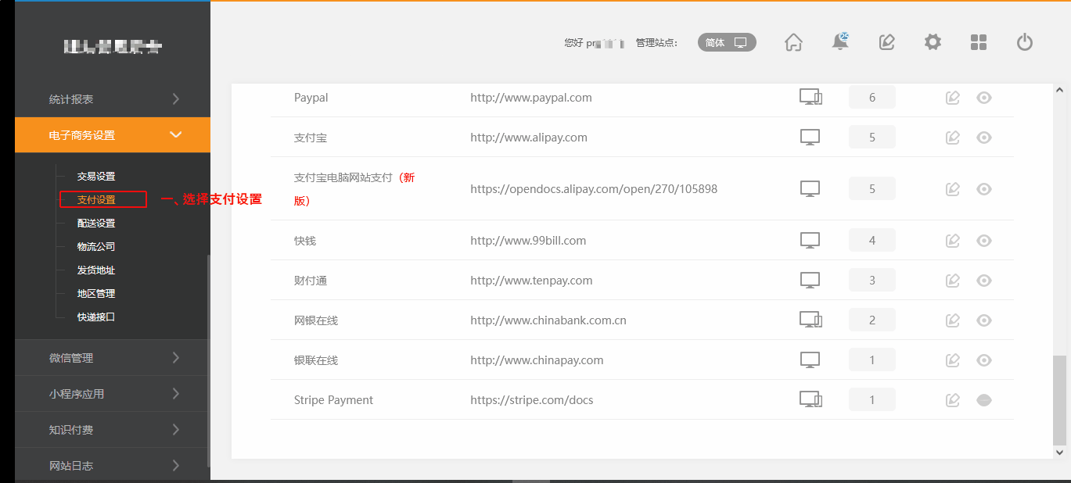Open settings gear icon in header

[x=933, y=42]
